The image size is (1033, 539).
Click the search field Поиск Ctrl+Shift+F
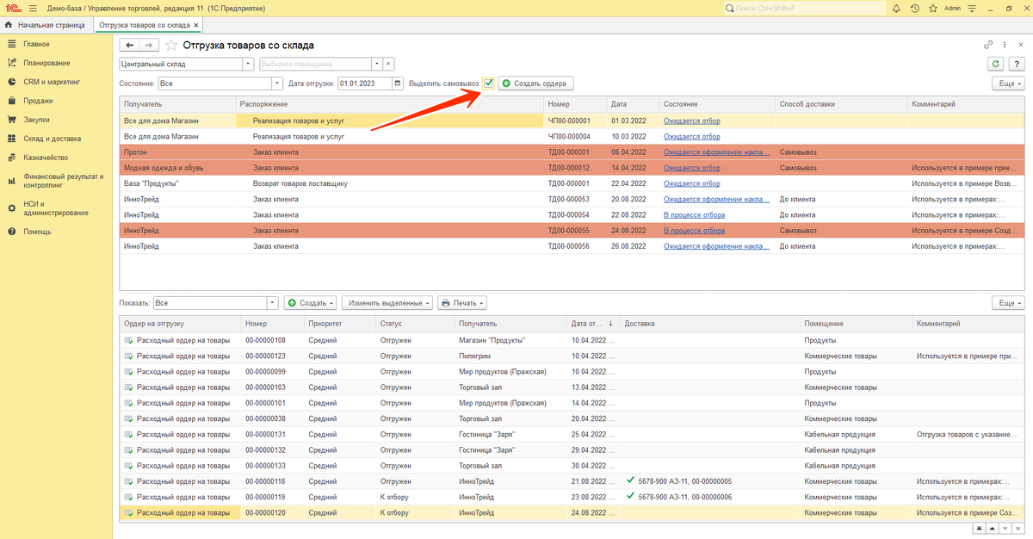click(805, 8)
